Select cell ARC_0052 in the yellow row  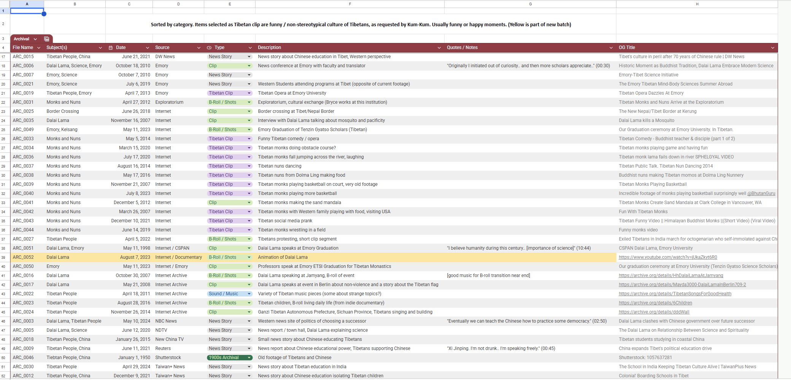27,257
